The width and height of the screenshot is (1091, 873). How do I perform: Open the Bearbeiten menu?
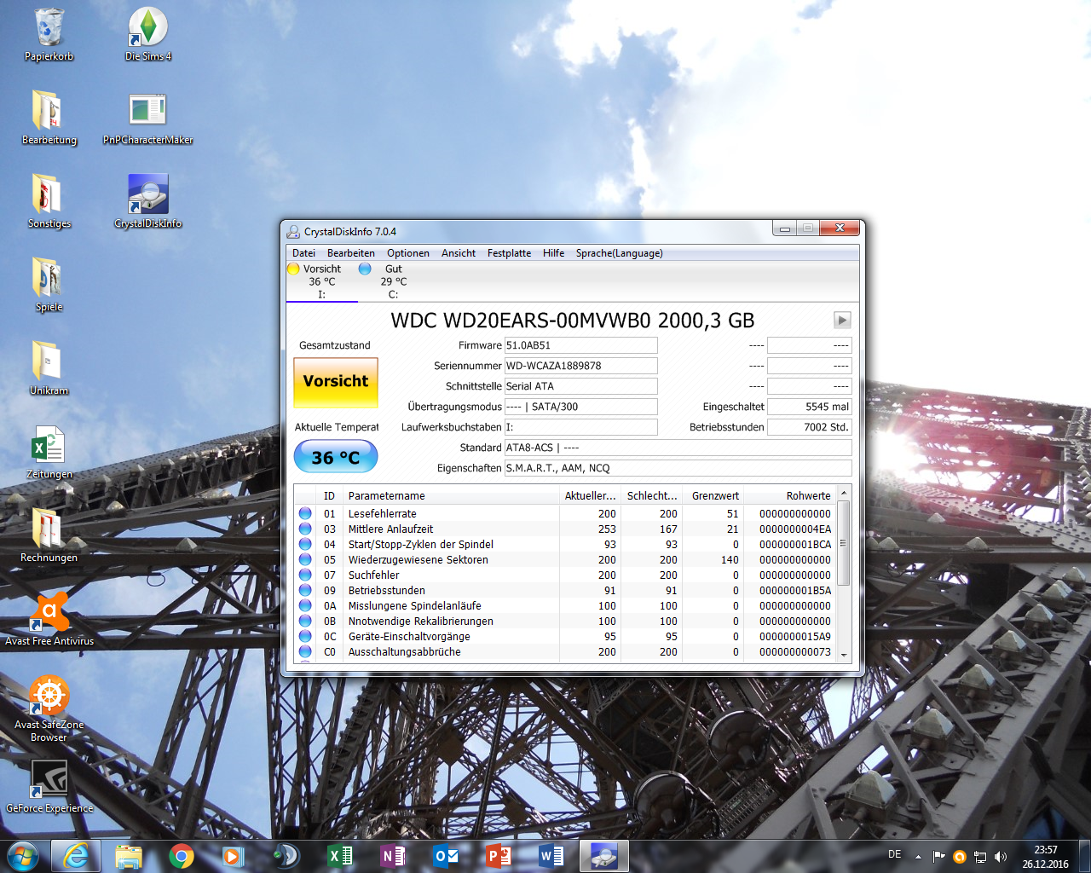[x=351, y=253]
